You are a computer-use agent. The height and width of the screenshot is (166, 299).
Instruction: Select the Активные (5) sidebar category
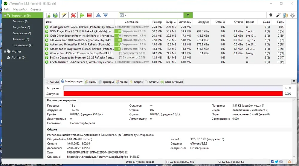tap(21, 39)
